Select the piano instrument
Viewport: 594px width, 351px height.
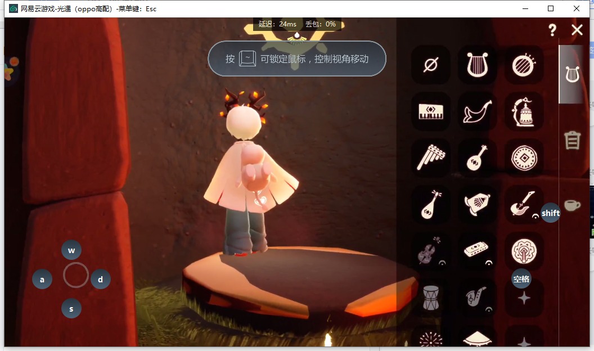(x=431, y=111)
